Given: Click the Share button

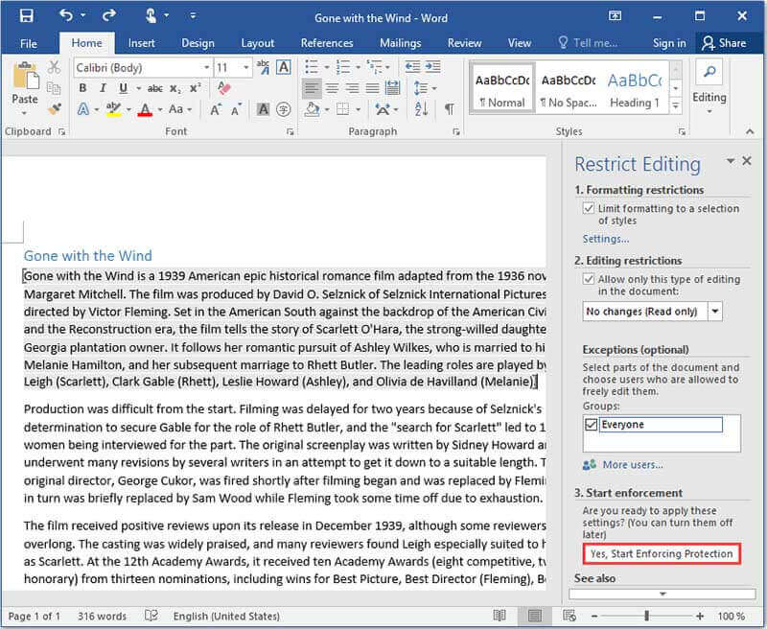Looking at the screenshot, I should point(724,43).
